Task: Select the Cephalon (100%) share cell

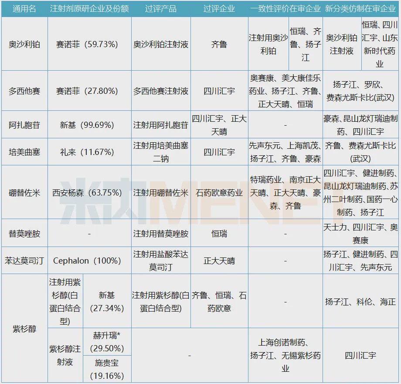Action: [x=89, y=261]
